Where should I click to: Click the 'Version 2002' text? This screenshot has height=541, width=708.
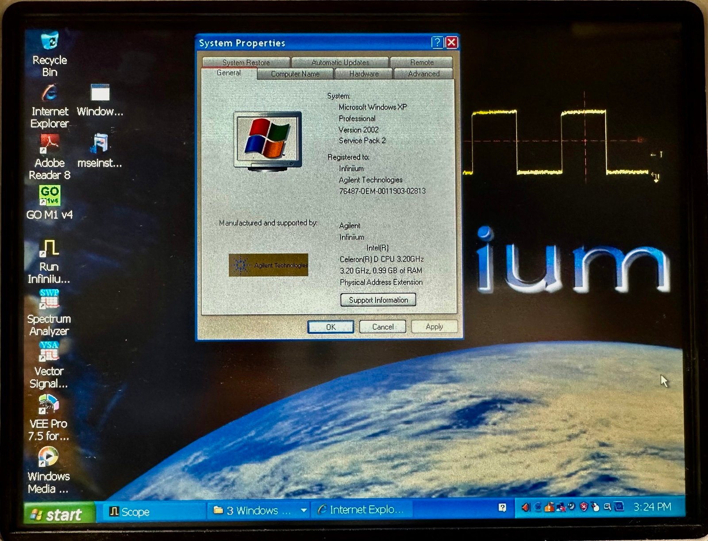pyautogui.click(x=358, y=130)
